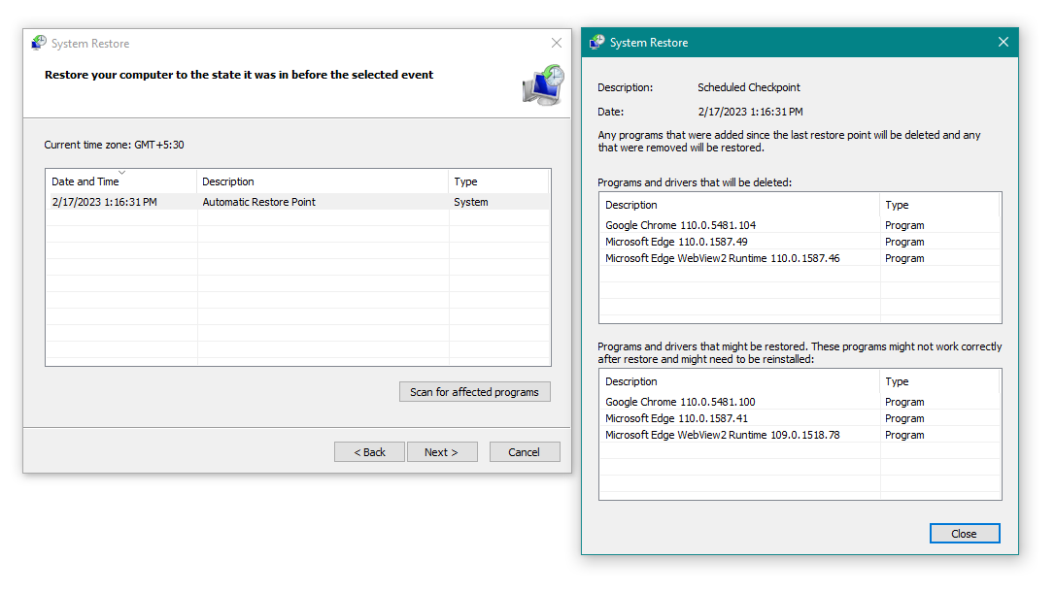Click Description header in programs to be restored list
Viewport: 1055px width, 592px height.
click(739, 381)
